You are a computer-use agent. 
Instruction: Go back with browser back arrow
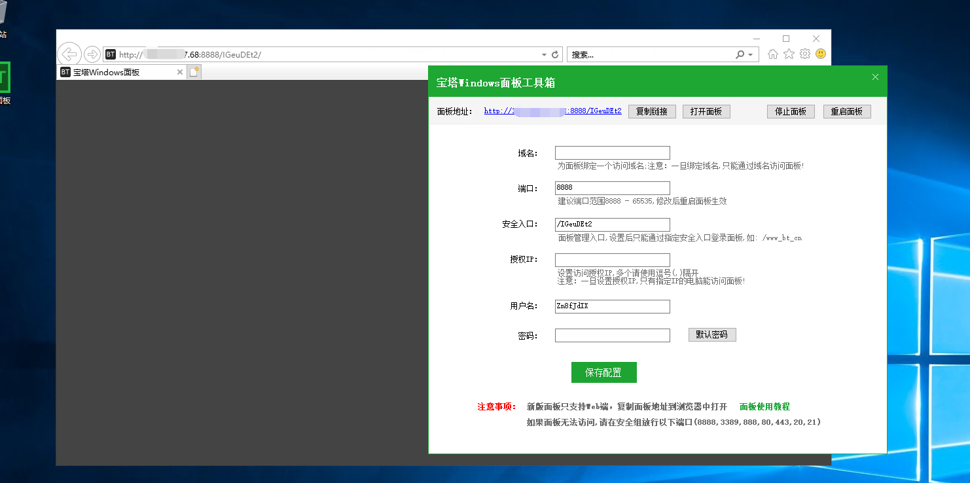pos(69,54)
